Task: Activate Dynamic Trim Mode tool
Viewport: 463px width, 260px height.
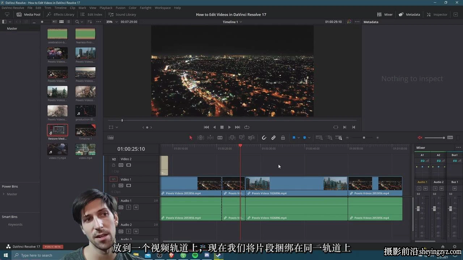Action: pos(210,138)
